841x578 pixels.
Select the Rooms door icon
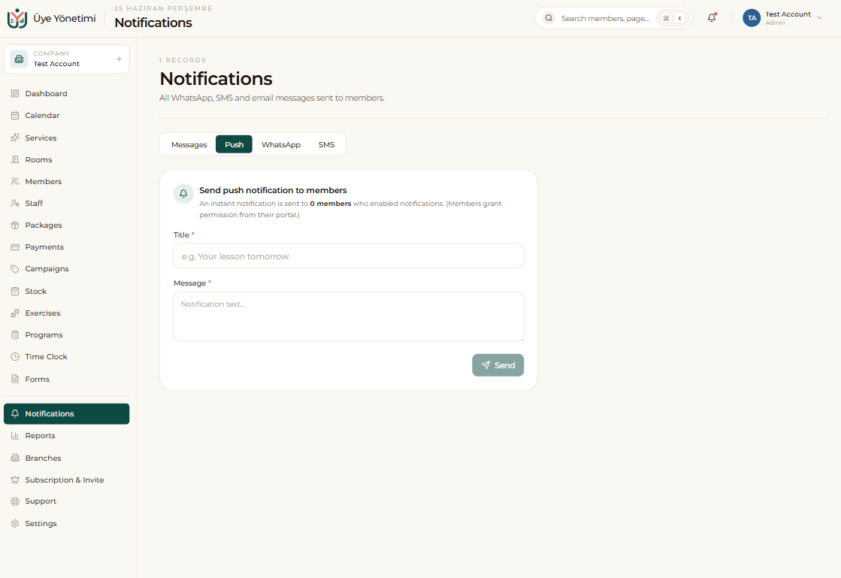click(15, 160)
